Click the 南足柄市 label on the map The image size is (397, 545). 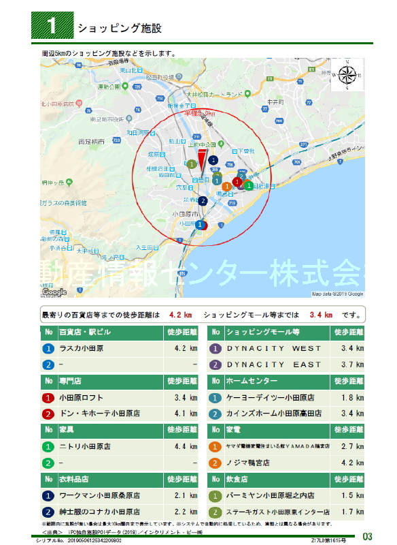coord(91,142)
